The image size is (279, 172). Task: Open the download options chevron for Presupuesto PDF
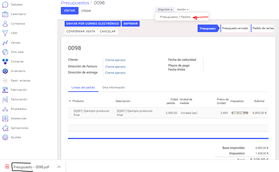[59, 167]
